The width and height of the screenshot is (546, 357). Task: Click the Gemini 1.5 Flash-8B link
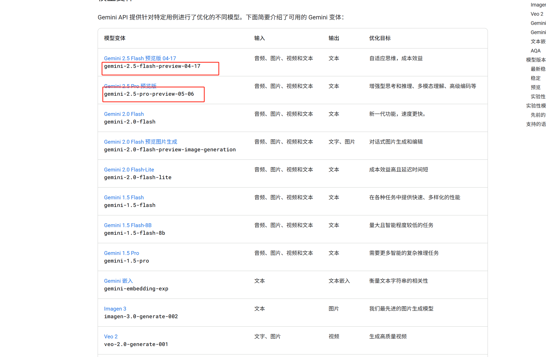click(128, 225)
